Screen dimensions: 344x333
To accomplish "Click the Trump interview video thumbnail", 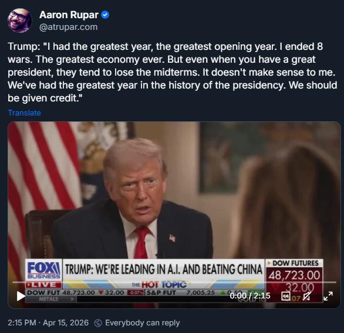I will tap(174, 215).
